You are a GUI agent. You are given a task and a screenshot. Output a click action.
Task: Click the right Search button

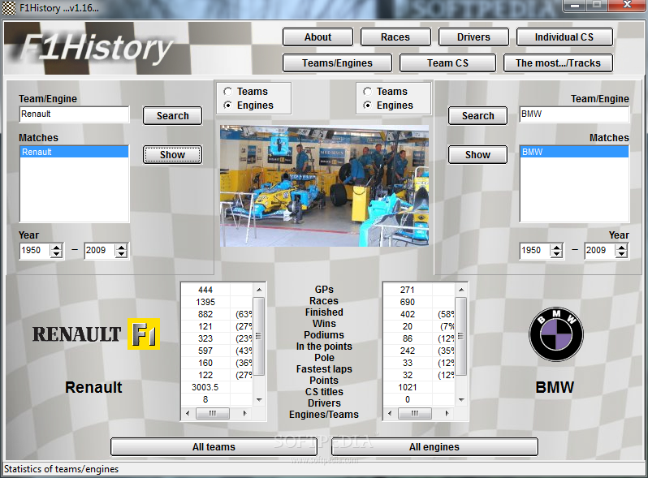pyautogui.click(x=477, y=116)
